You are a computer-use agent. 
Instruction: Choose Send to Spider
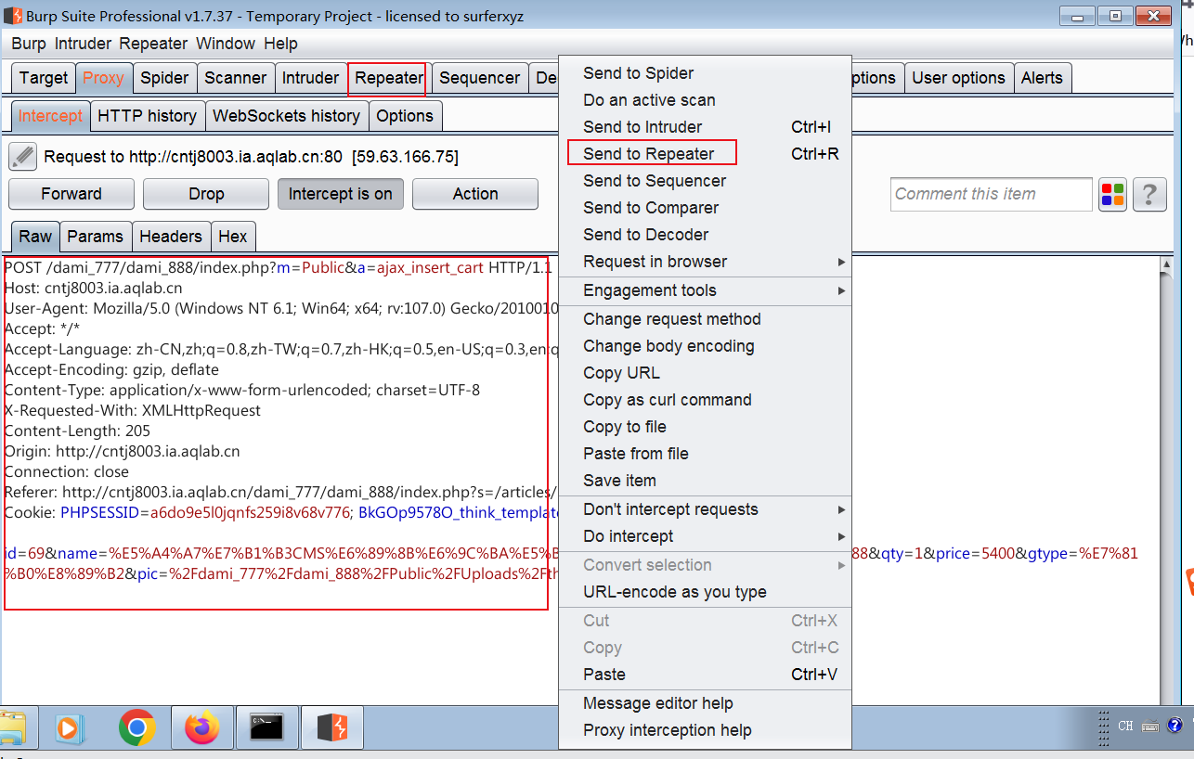click(x=705, y=73)
